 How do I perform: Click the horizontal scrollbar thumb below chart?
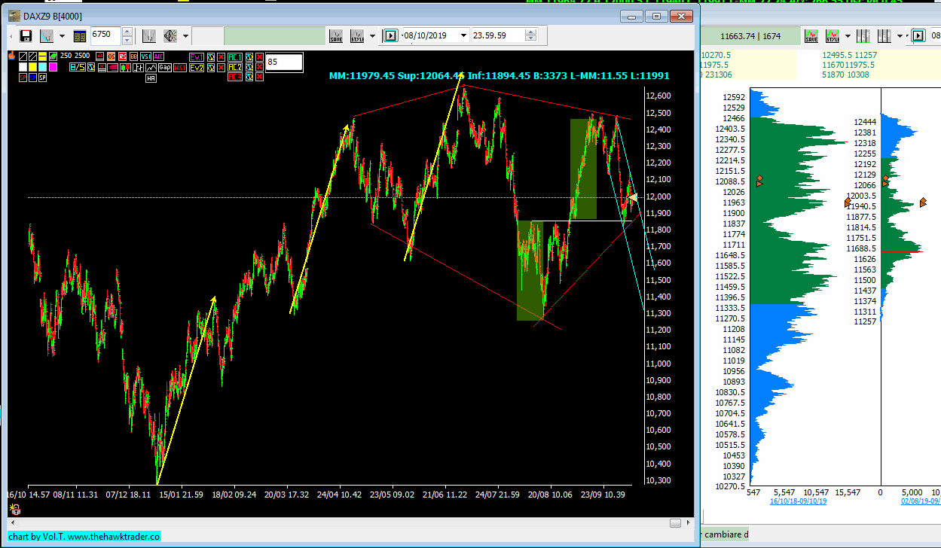click(675, 522)
